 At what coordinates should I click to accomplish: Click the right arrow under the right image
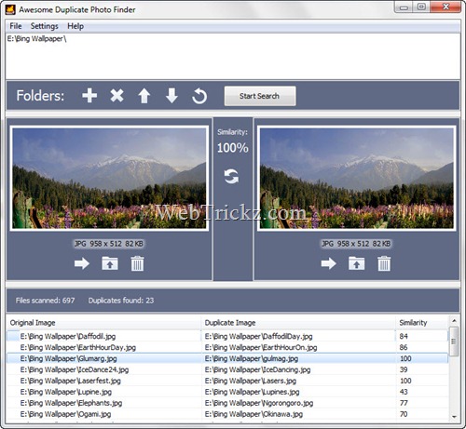click(x=329, y=263)
